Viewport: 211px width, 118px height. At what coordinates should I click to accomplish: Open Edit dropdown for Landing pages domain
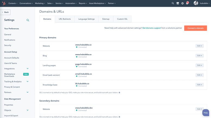point(199,65)
